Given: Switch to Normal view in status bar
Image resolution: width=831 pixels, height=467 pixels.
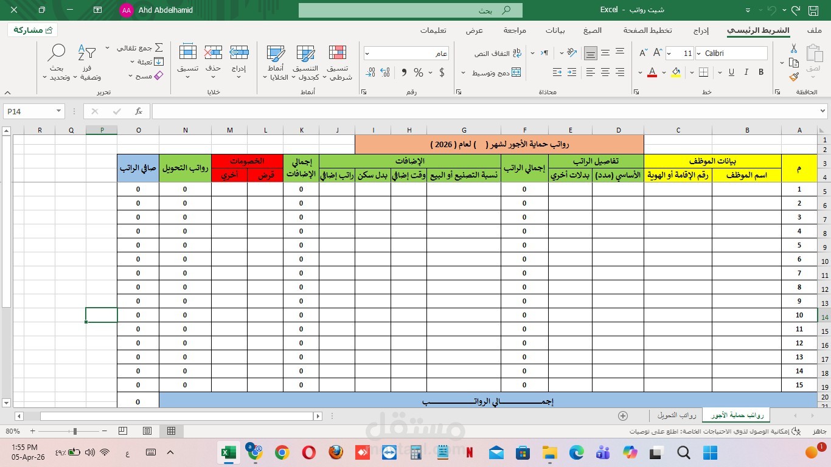Looking at the screenshot, I should tap(171, 431).
